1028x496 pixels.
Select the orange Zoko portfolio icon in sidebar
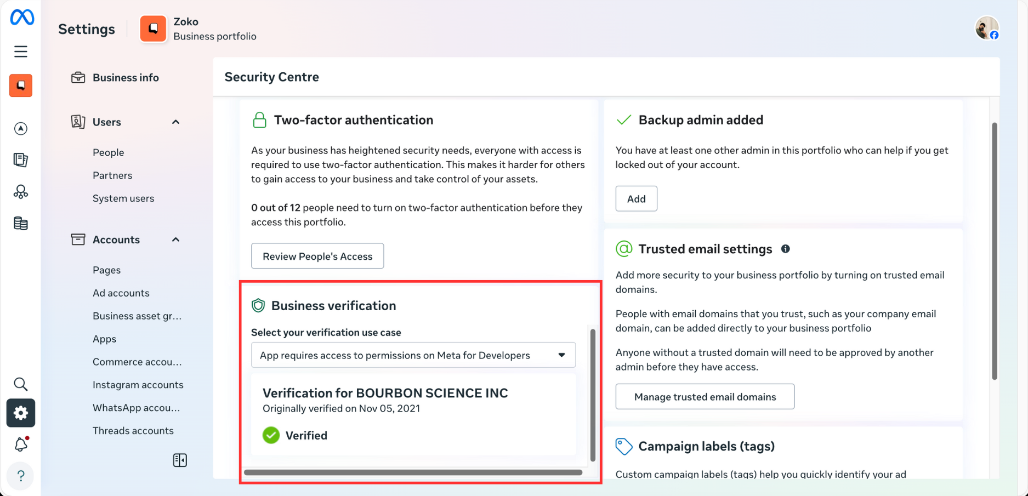click(21, 85)
